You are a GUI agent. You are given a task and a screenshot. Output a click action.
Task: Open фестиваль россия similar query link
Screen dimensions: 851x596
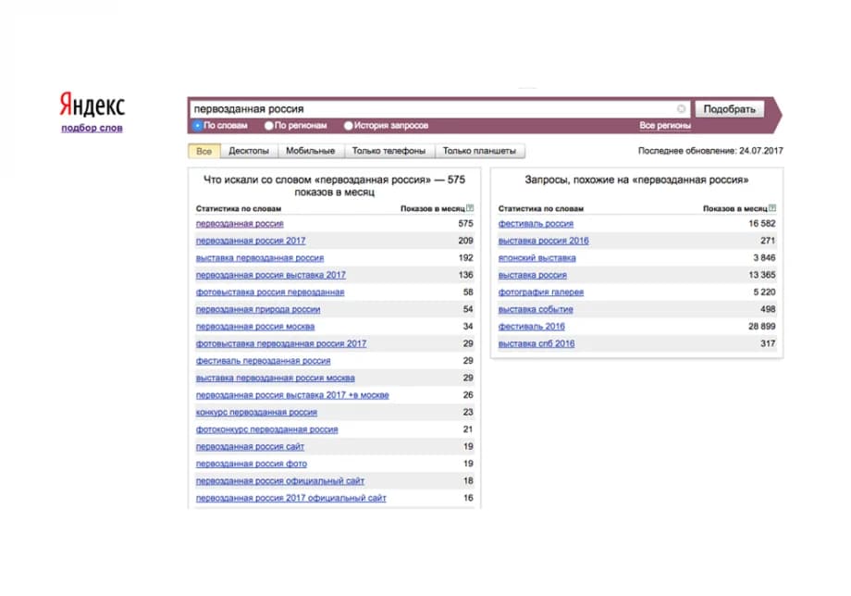[x=536, y=224]
